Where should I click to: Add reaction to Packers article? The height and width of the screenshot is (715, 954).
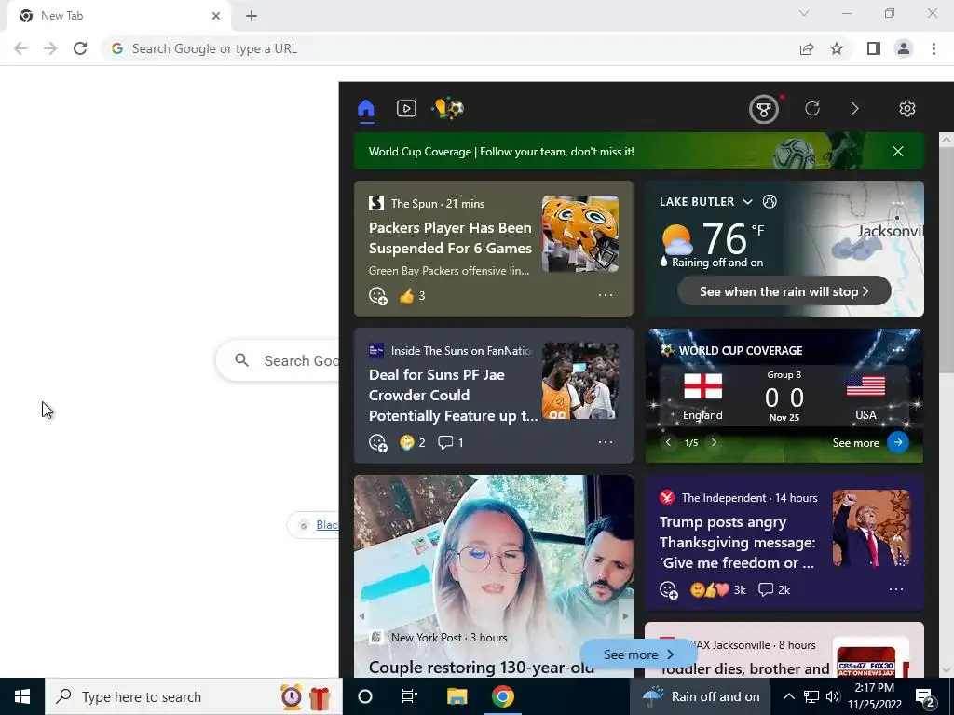coord(378,296)
